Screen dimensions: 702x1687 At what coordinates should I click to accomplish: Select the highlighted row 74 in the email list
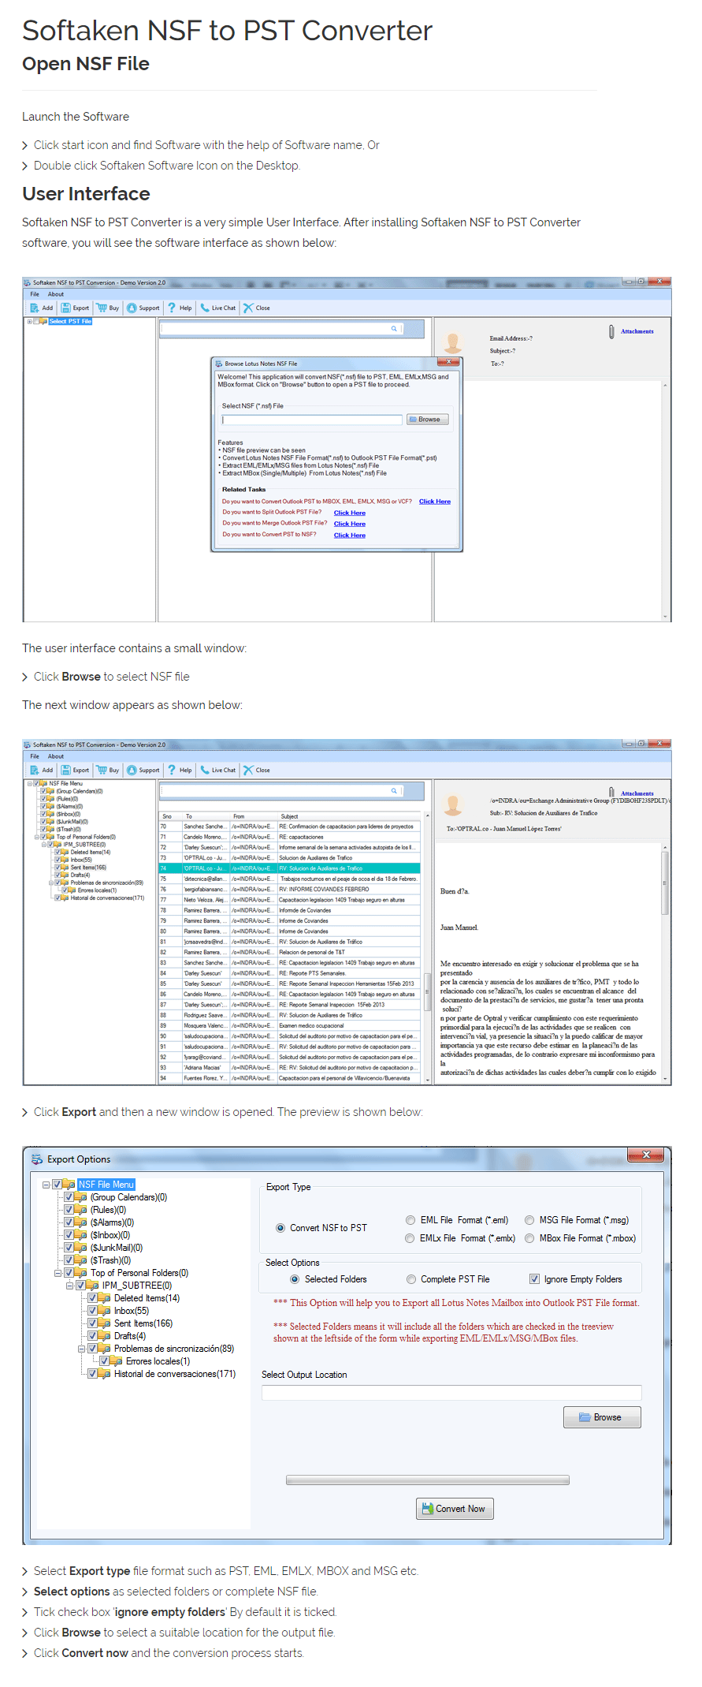pyautogui.click(x=289, y=868)
